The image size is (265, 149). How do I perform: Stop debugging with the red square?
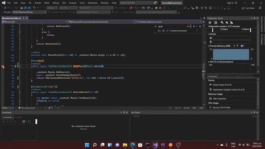[x=160, y=8]
